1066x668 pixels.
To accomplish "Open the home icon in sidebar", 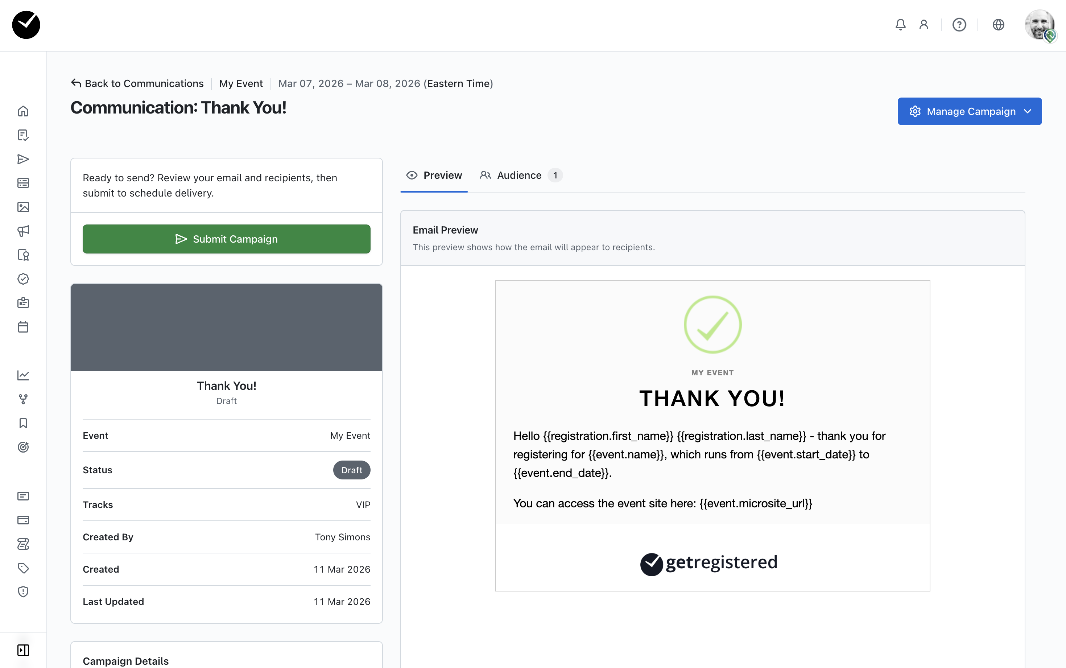I will [23, 111].
